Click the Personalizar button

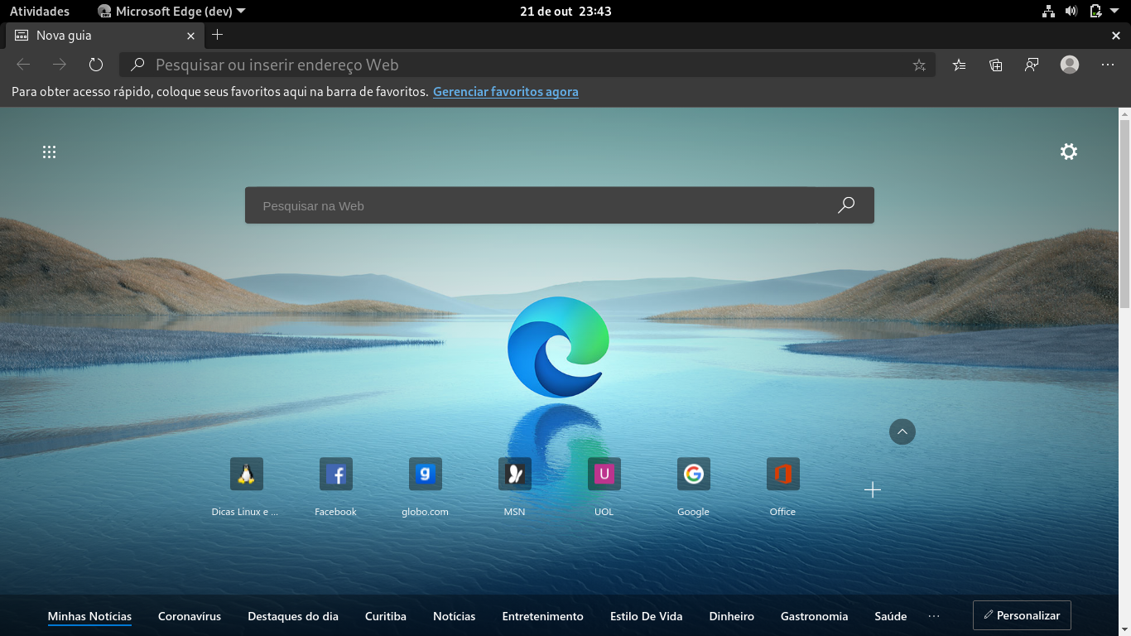coord(1022,615)
